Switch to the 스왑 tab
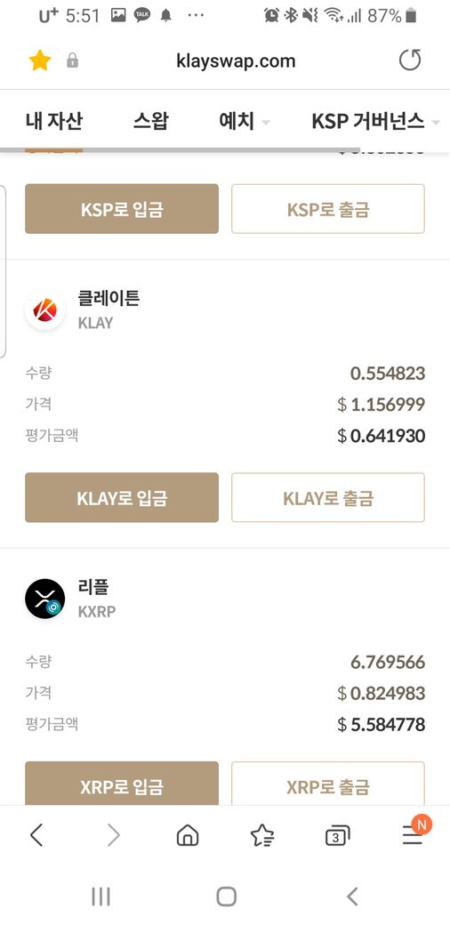Viewport: 450px width, 925px height. point(151,122)
